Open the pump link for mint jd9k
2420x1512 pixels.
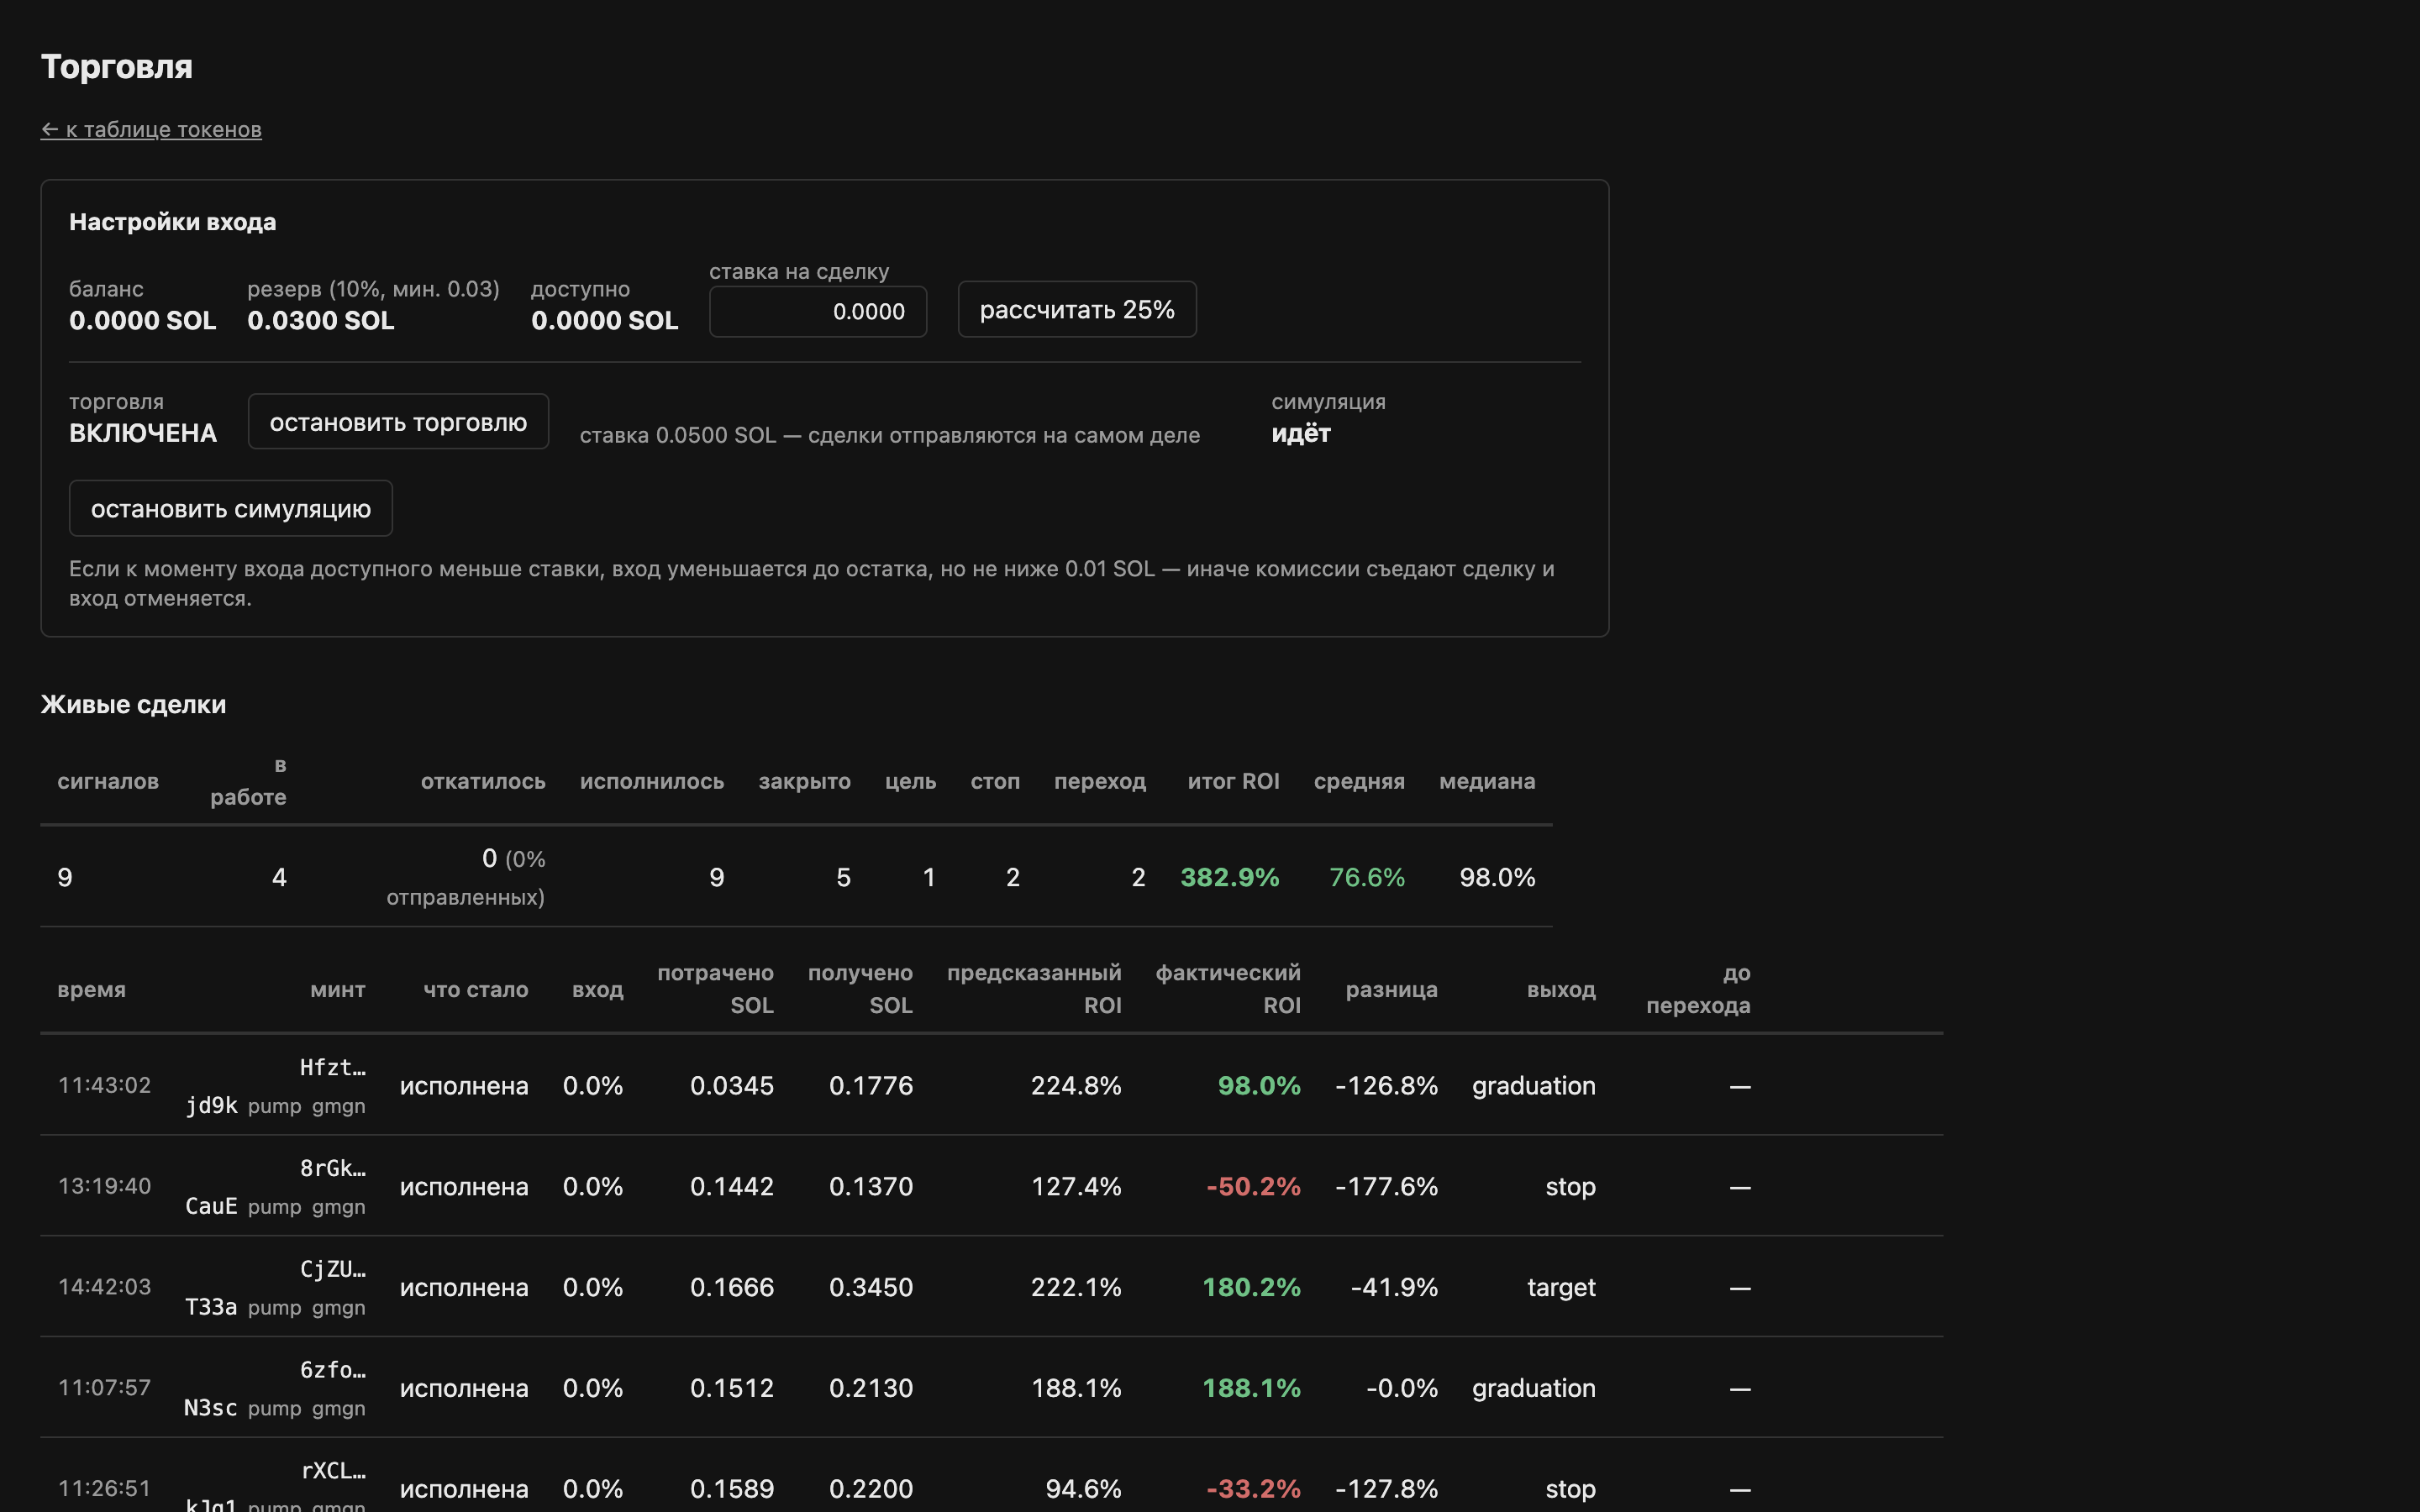click(274, 1106)
